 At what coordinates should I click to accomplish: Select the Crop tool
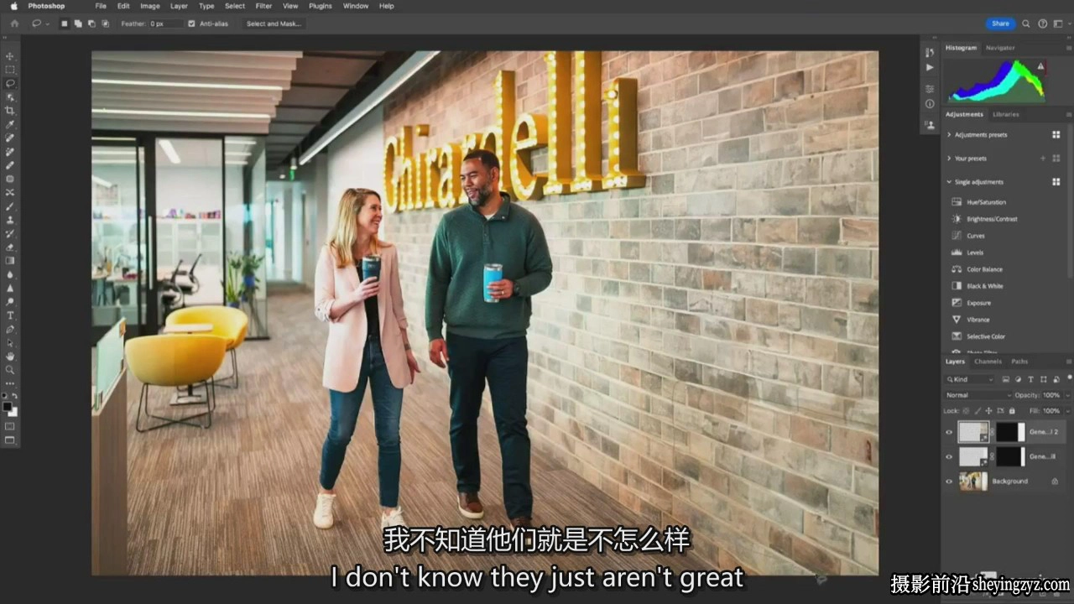10,111
